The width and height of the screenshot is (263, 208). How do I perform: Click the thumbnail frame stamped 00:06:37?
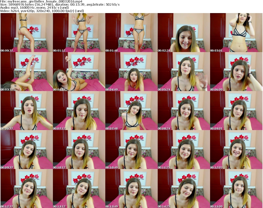tap(27, 111)
